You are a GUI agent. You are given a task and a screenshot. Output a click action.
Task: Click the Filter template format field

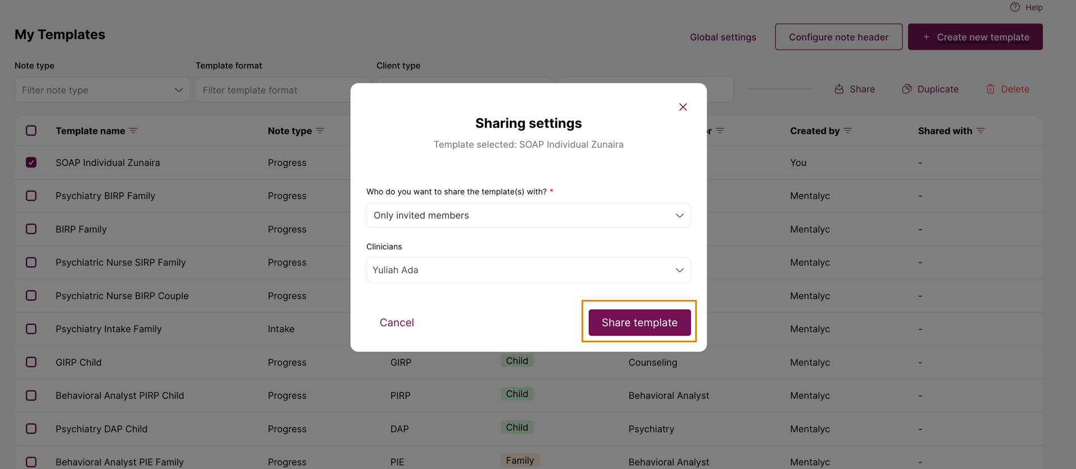[275, 90]
